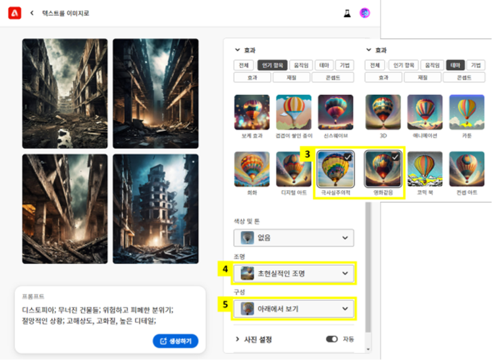
Task: Select the highlighted 테마 tab above 카툰
Action: coord(455,65)
